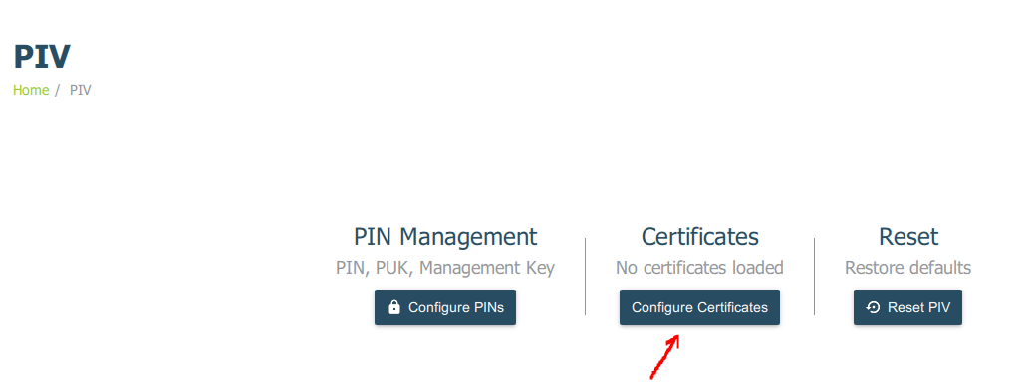This screenshot has height=388, width=1034.
Task: Open the Configure PINs button
Action: pos(445,307)
